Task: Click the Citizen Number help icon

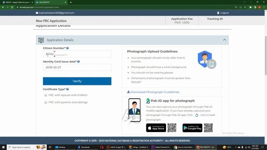Action: (68, 48)
